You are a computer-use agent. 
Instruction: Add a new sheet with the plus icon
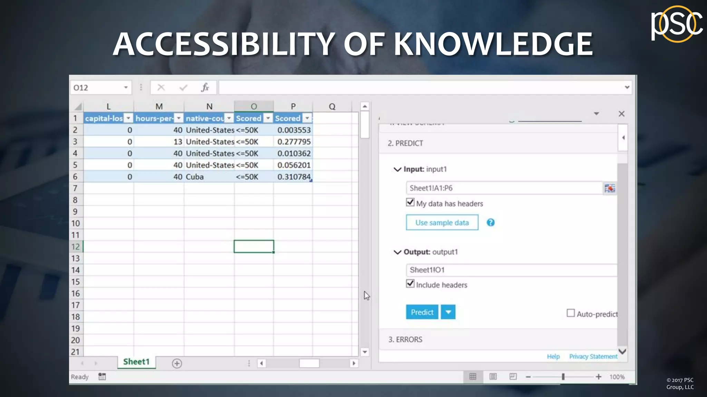[x=177, y=363]
